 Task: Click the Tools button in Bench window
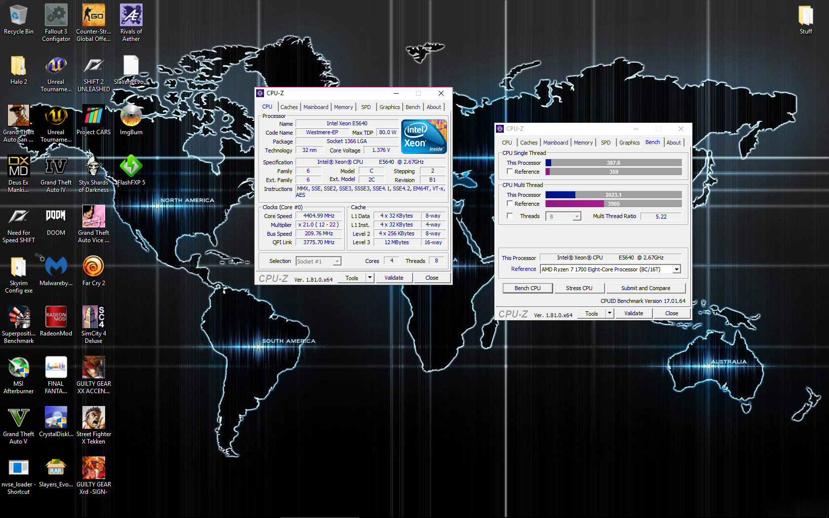(592, 313)
